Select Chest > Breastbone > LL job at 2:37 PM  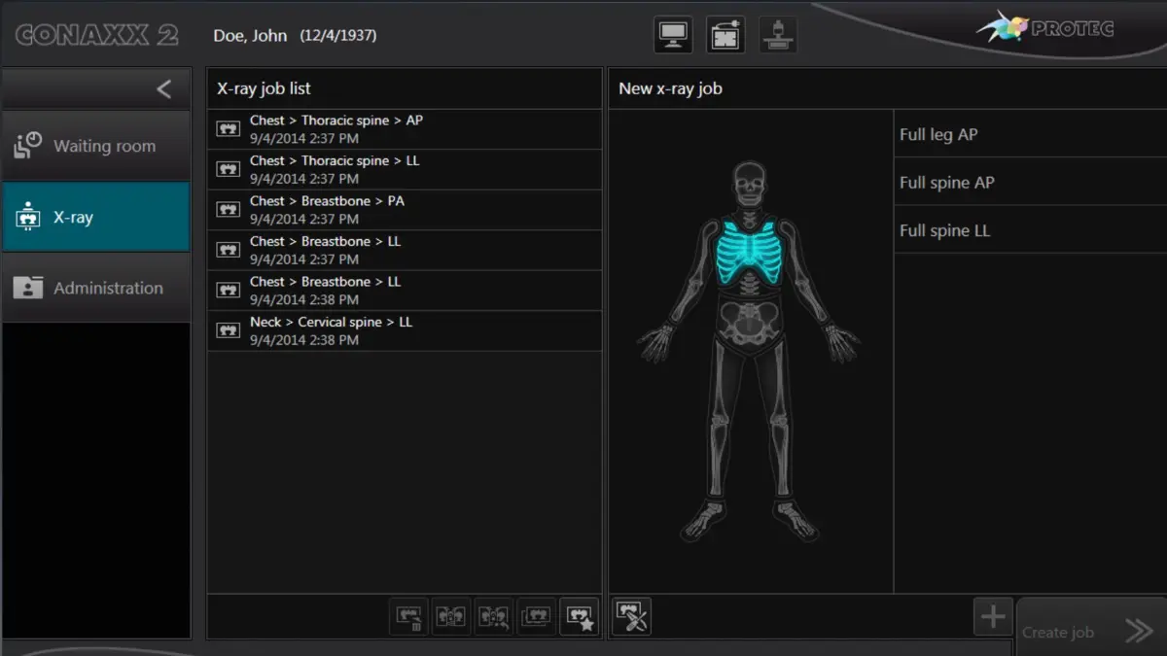pos(405,250)
